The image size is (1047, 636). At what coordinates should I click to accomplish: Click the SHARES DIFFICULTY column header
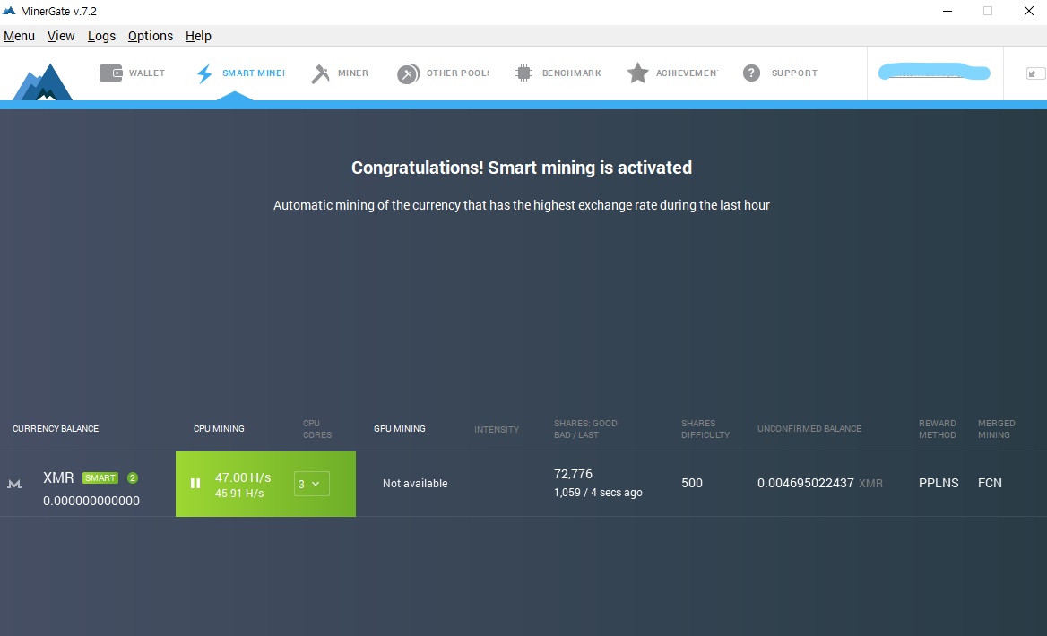pyautogui.click(x=705, y=429)
